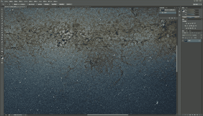
Task: Switch to the Channels tab
Action: coord(187,31)
